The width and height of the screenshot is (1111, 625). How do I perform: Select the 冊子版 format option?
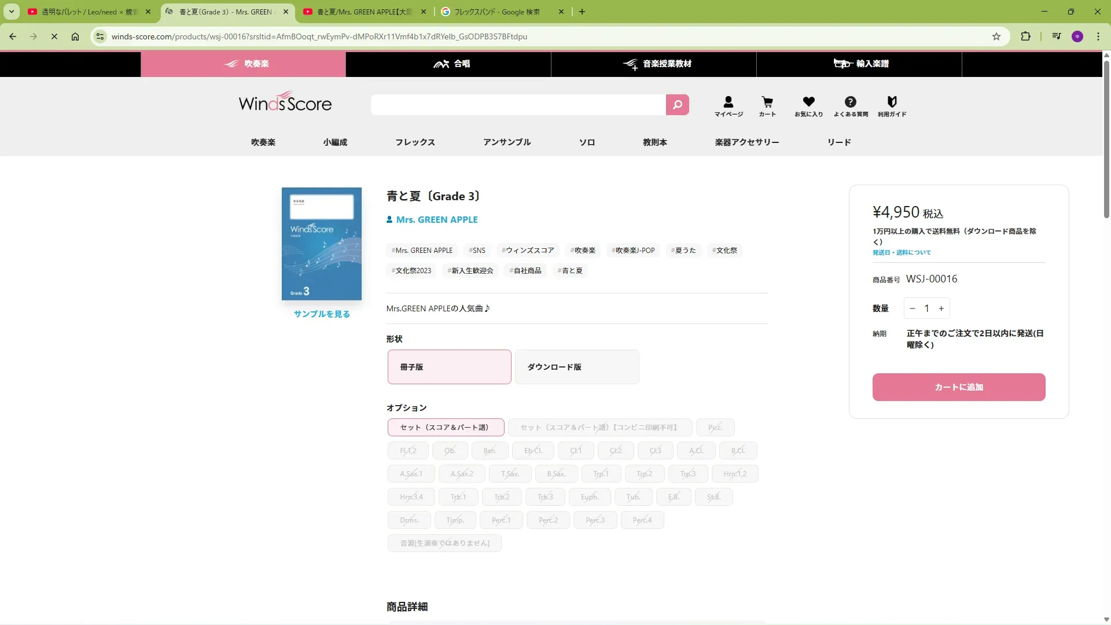point(449,367)
